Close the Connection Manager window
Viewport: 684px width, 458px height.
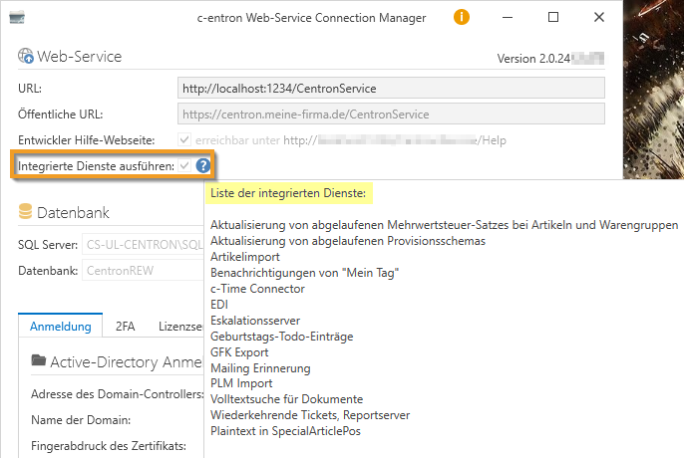click(598, 18)
